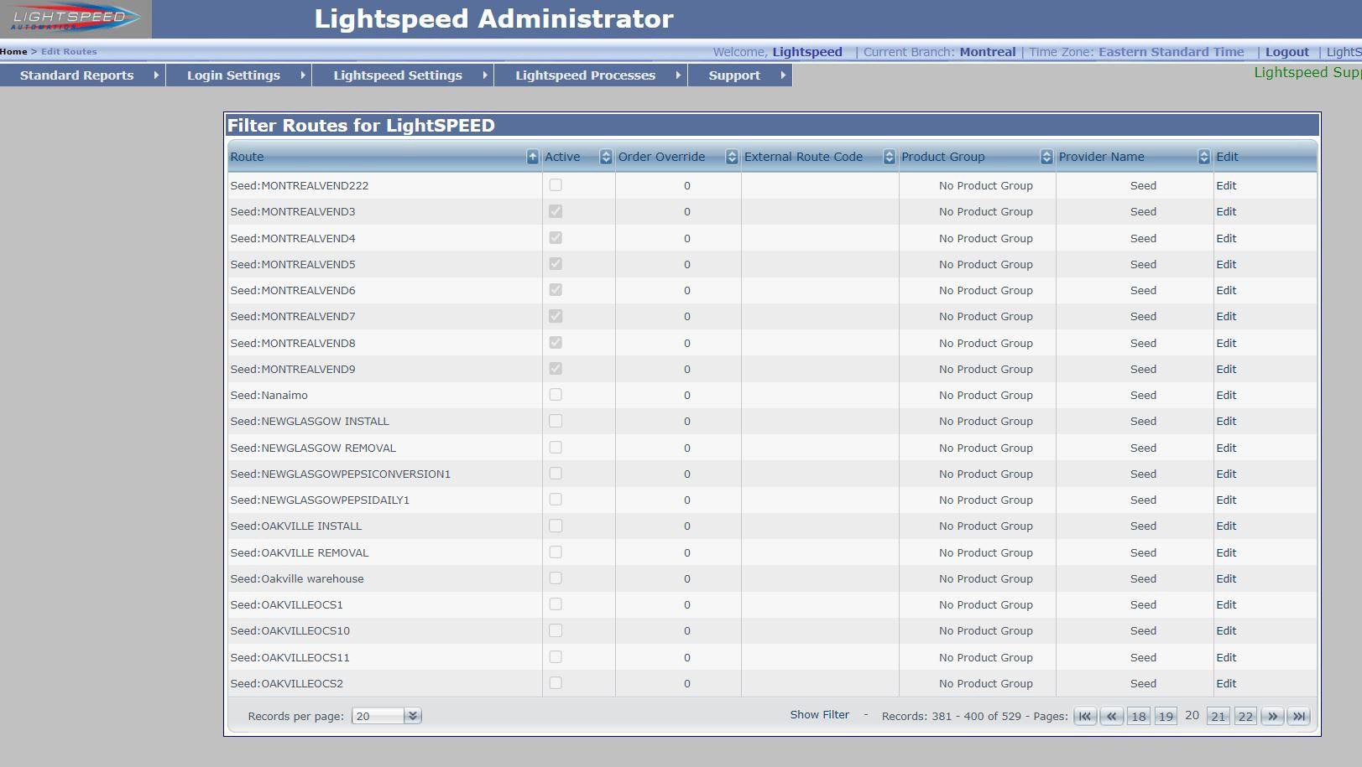Screen dimensions: 1362x767
Task: Expand Standard Reports menu arrow
Action: (156, 75)
